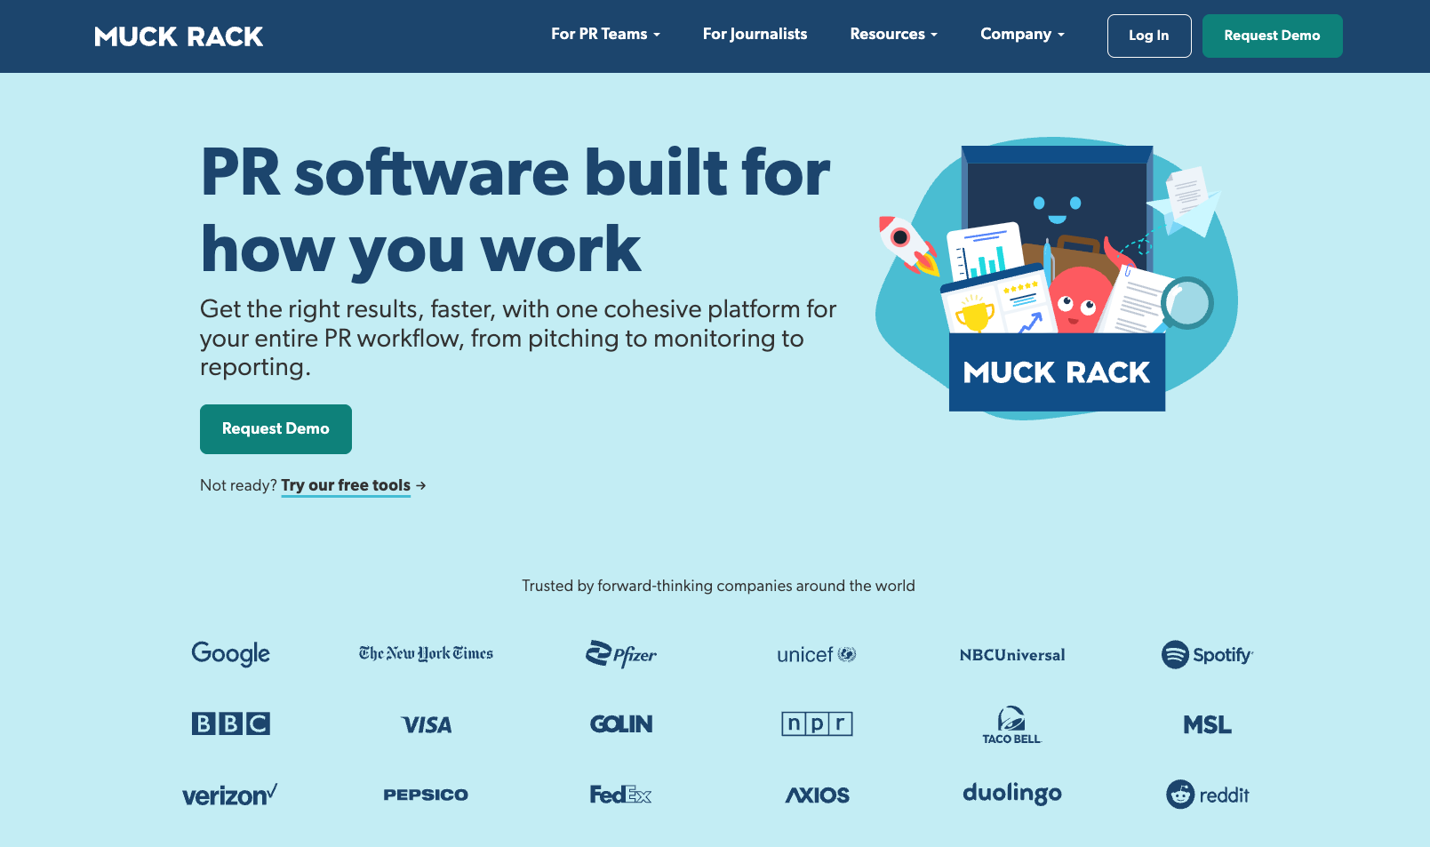Click the Request Demo button below the hero text
Image resolution: width=1430 pixels, height=847 pixels.
tap(276, 429)
